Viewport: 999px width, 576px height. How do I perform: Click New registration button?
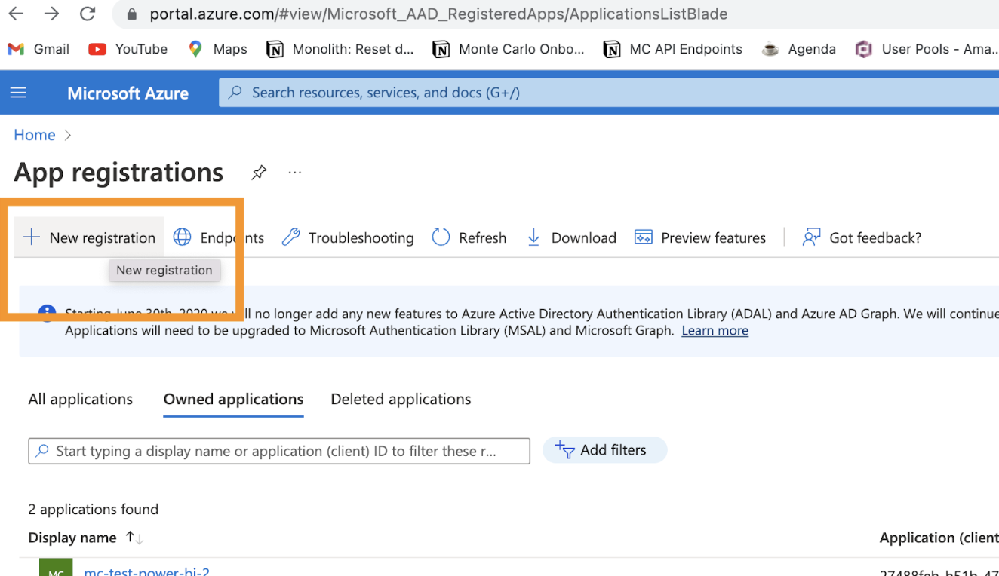(89, 237)
